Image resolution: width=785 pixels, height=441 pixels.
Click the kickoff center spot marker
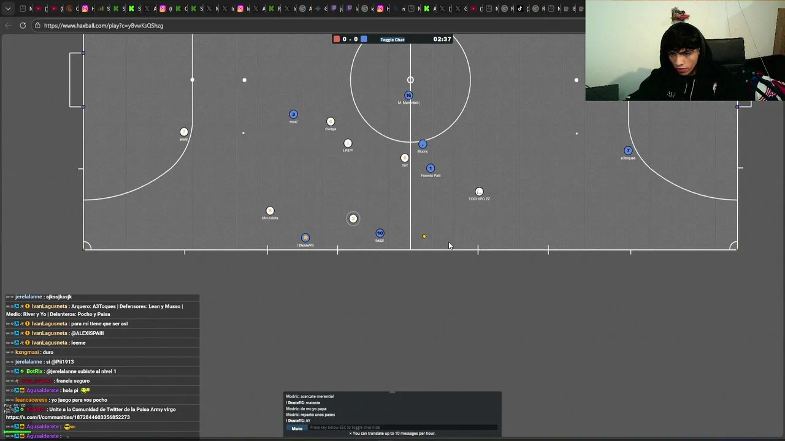tap(410, 80)
